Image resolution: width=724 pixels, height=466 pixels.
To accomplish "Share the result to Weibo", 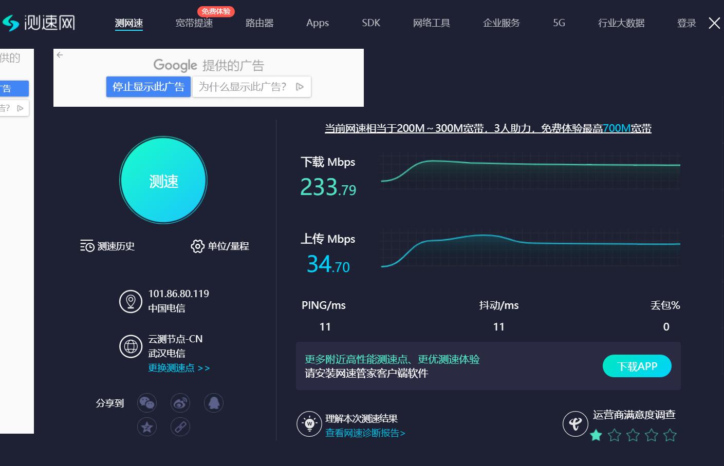I will (180, 403).
